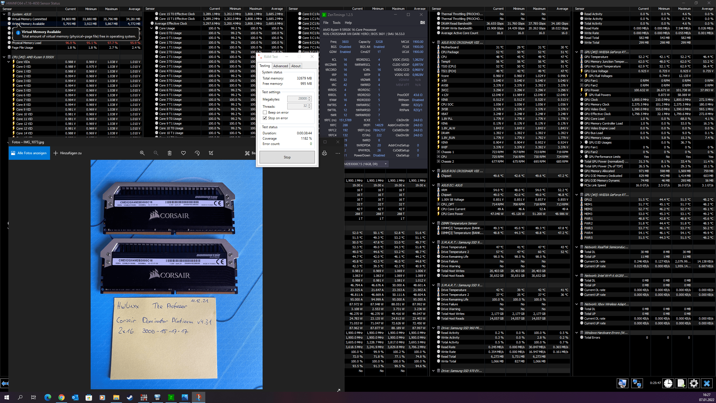The image size is (716, 403).
Task: Open the crop tool in Fotos
Action: click(211, 153)
